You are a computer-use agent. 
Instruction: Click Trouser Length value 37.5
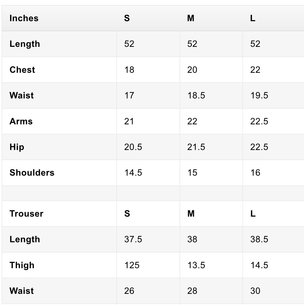coord(133,239)
